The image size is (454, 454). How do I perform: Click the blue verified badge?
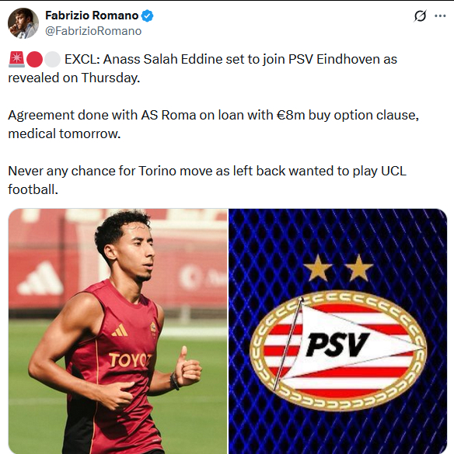[148, 16]
